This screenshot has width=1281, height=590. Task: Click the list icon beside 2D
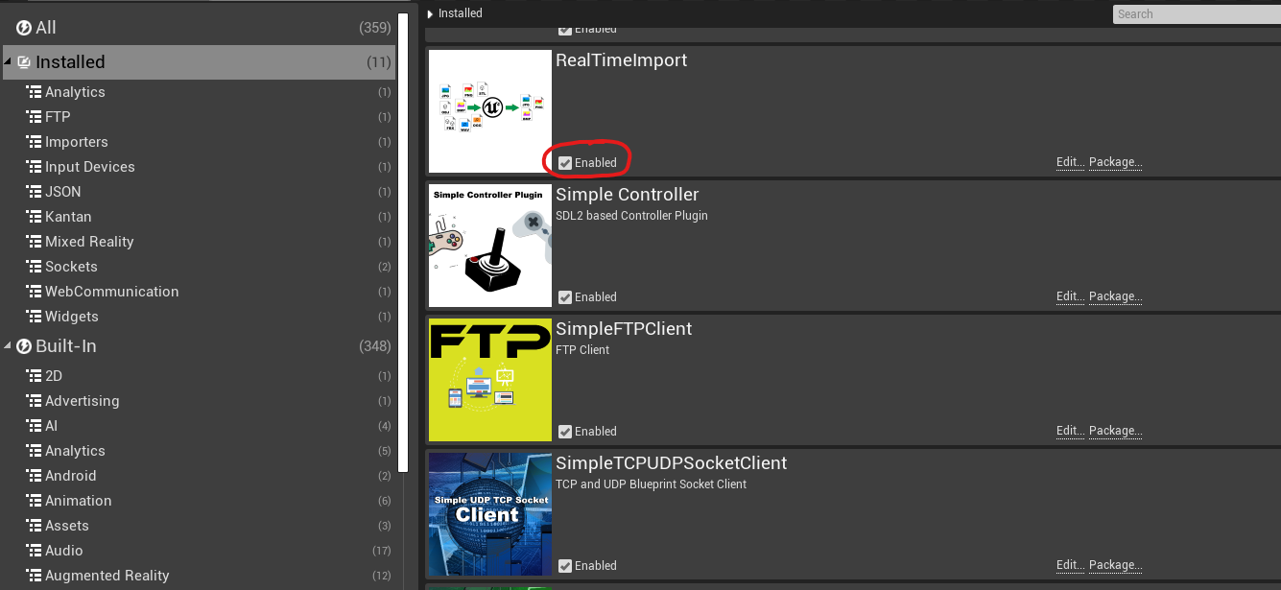(34, 376)
